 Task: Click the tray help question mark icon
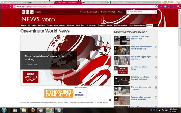tap(154, 110)
